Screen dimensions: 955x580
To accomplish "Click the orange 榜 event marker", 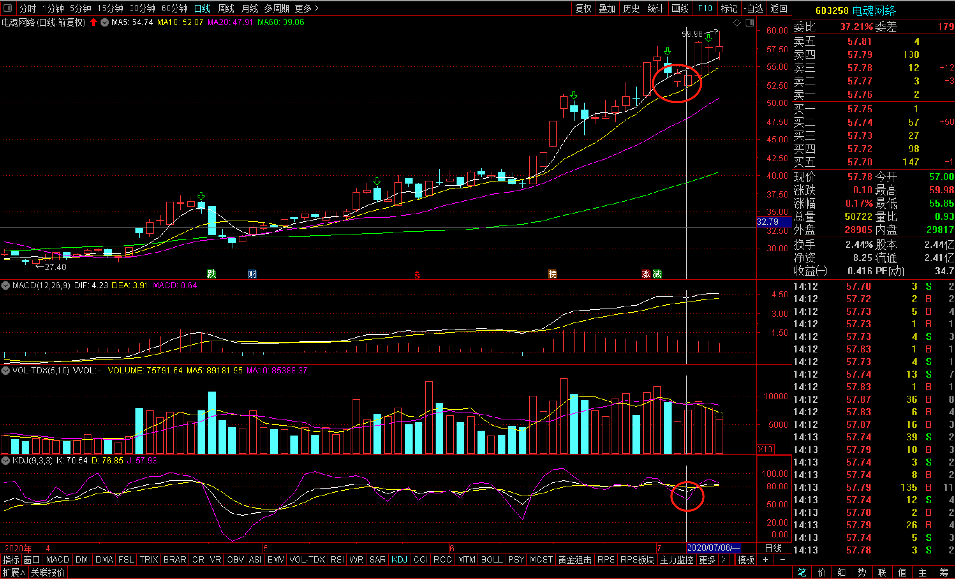I will (552, 274).
